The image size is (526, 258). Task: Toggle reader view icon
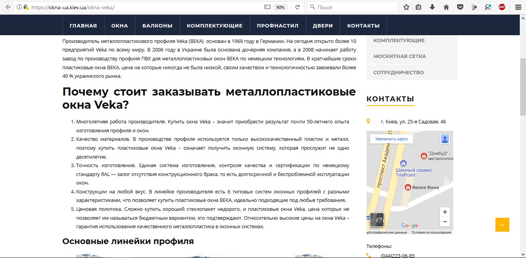(267, 7)
